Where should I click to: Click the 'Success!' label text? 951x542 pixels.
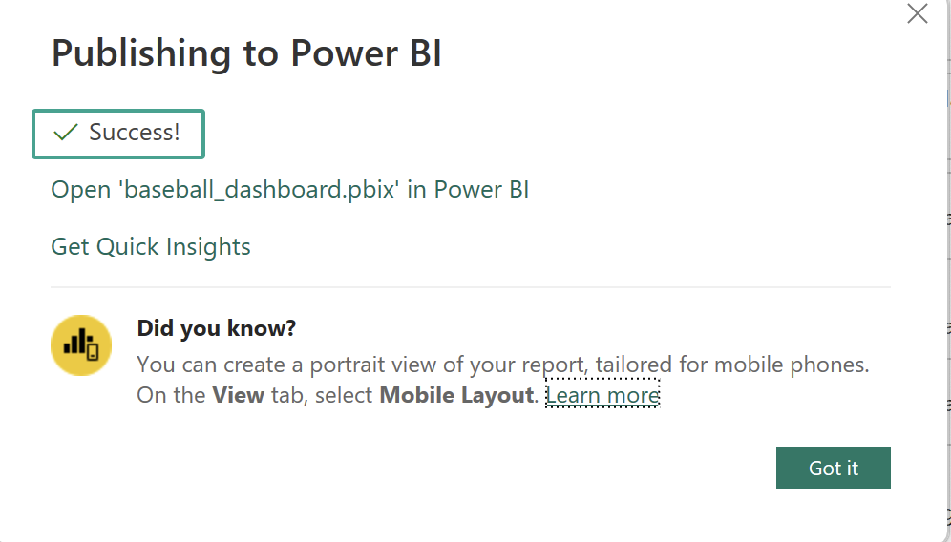(135, 133)
